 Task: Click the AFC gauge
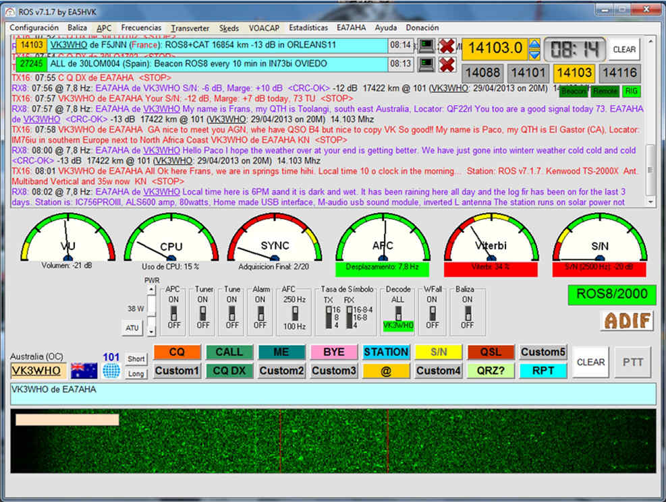point(383,237)
